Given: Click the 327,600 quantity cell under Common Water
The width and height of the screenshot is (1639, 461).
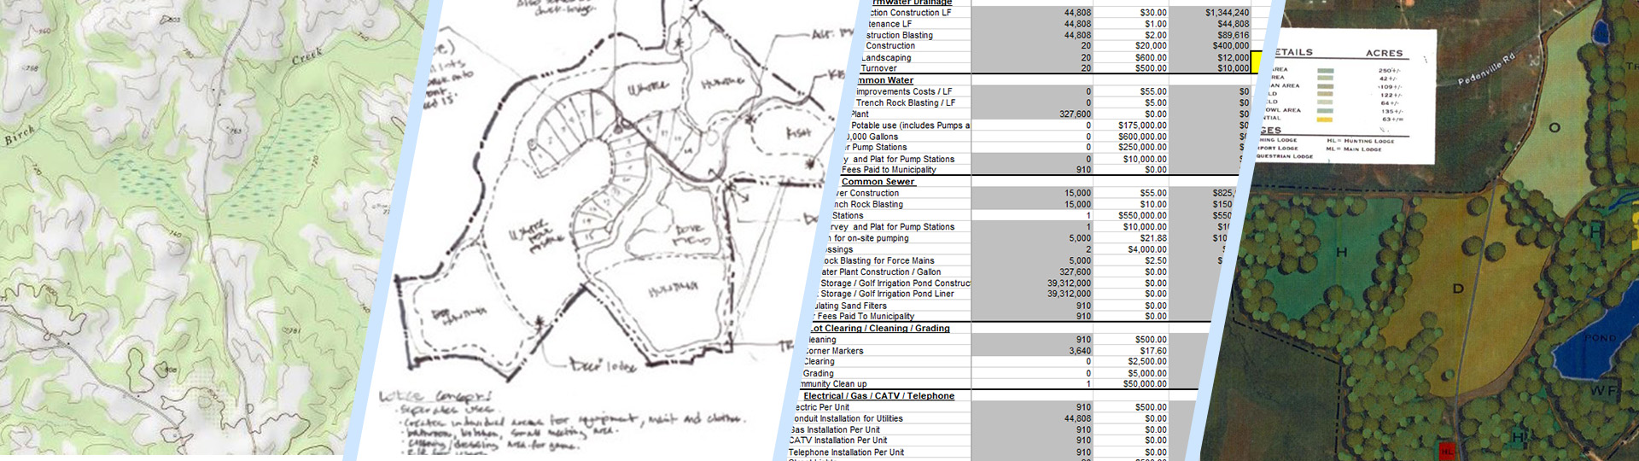Looking at the screenshot, I should click(x=1074, y=114).
